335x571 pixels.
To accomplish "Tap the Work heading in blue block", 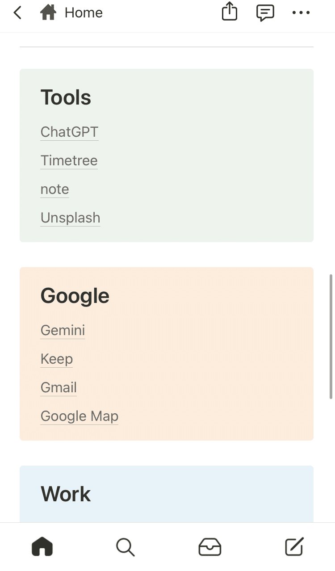I will click(x=66, y=494).
